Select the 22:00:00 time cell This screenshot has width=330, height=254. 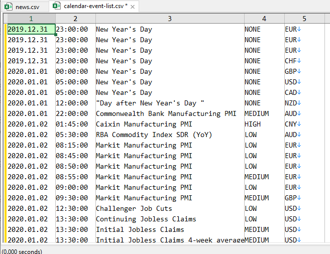pos(75,113)
